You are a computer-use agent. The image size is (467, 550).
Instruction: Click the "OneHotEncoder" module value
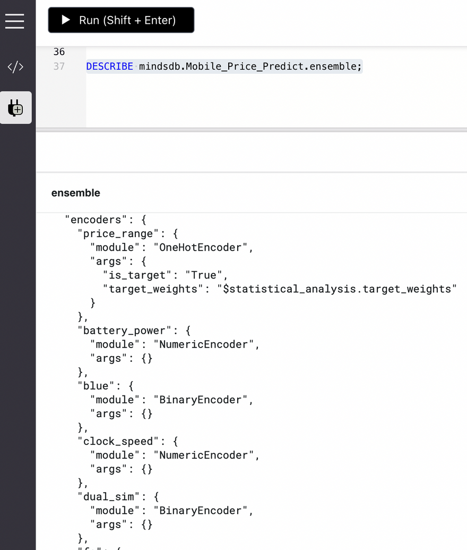click(x=201, y=247)
